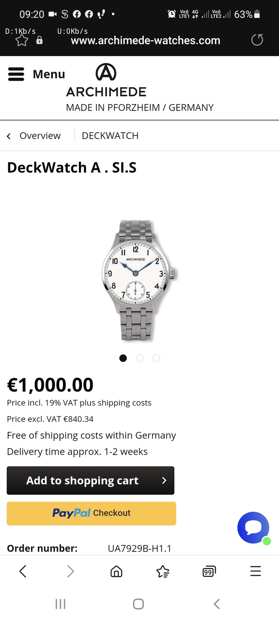Select the second image carousel dot
279x620 pixels.
[x=139, y=358]
